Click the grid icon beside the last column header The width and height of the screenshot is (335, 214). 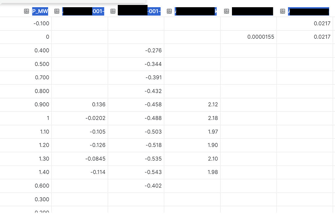(x=283, y=11)
